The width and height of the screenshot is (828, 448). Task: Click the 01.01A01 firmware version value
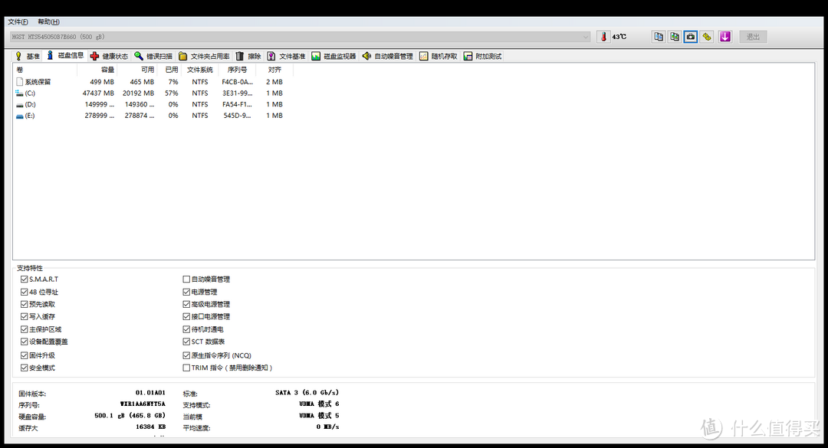click(150, 393)
